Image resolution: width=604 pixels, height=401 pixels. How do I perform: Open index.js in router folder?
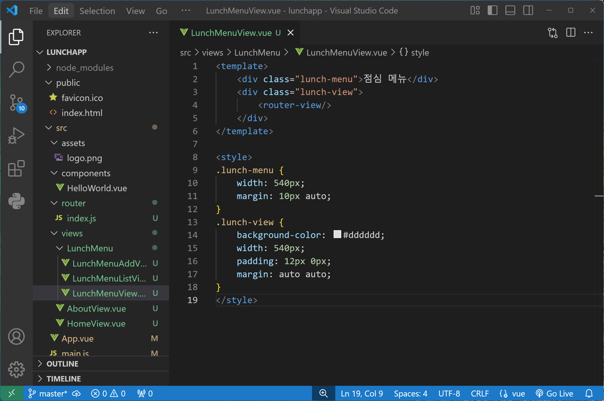101,218
